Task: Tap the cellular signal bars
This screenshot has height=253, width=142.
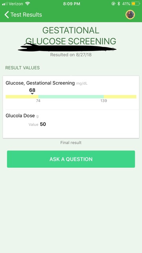Action: (x=5, y=4)
